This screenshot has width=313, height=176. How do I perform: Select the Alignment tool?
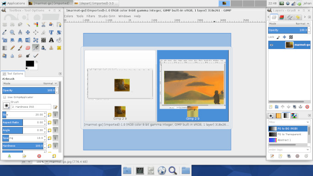pos(36,33)
